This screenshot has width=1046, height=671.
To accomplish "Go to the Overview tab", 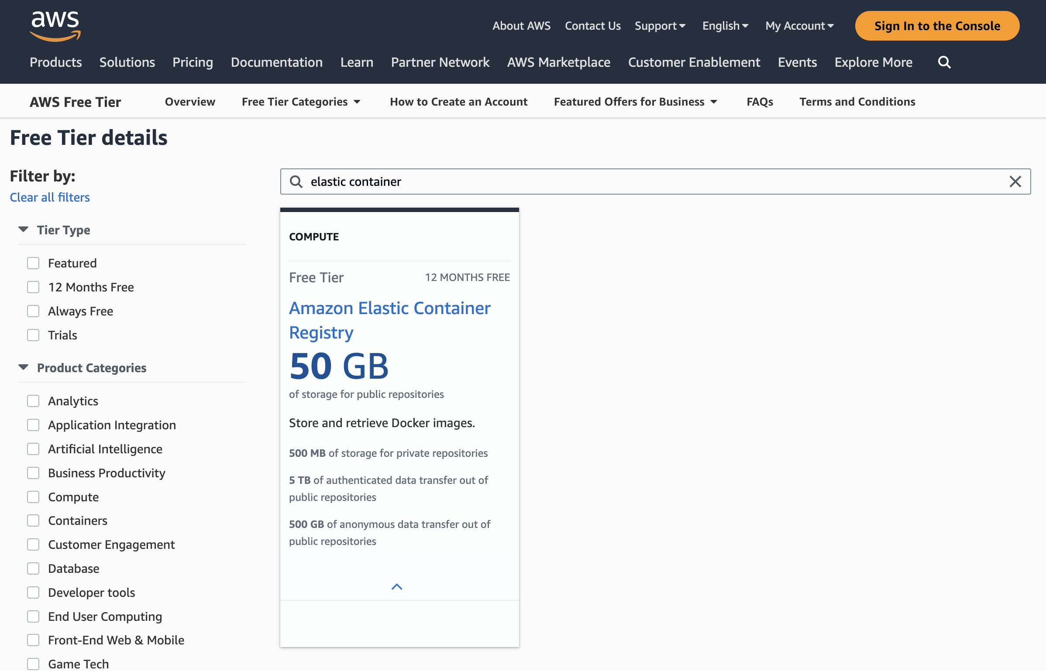I will [x=190, y=102].
